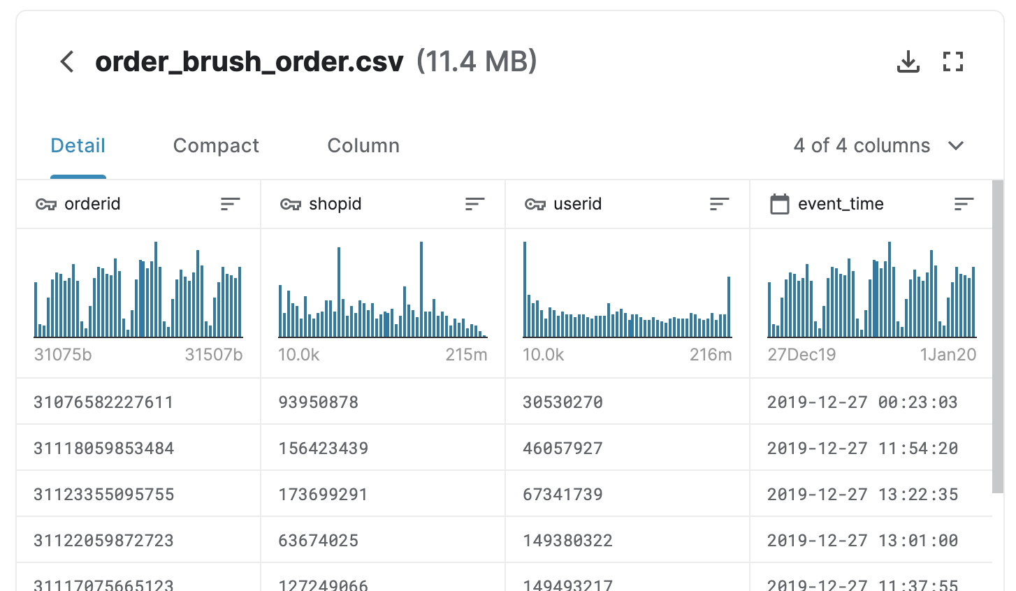Click the 1Jan20 end date label
This screenshot has height=591, width=1016.
pyautogui.click(x=948, y=355)
